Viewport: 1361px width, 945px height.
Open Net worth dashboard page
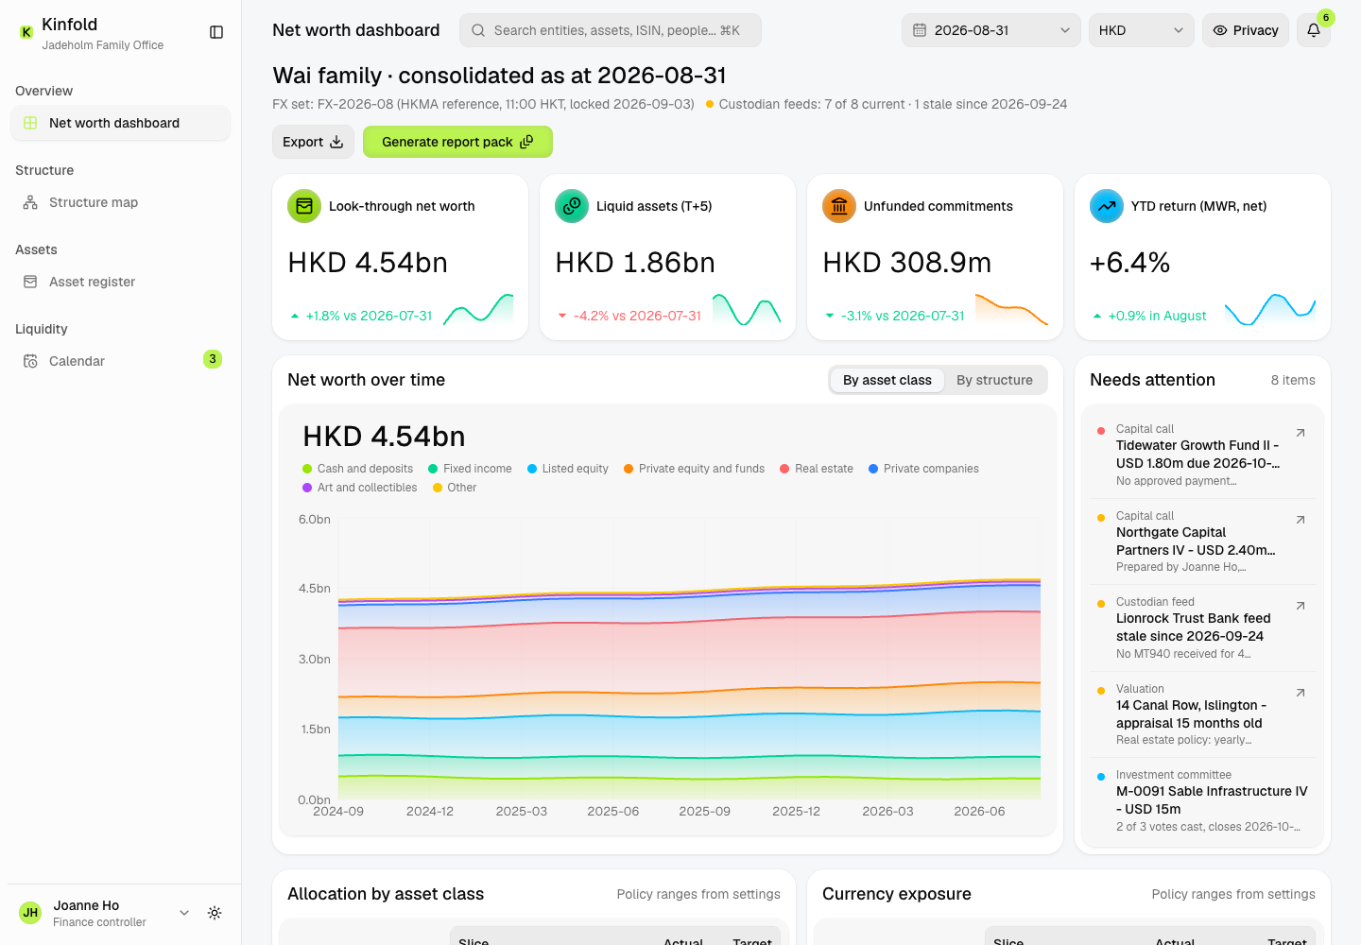coord(120,123)
